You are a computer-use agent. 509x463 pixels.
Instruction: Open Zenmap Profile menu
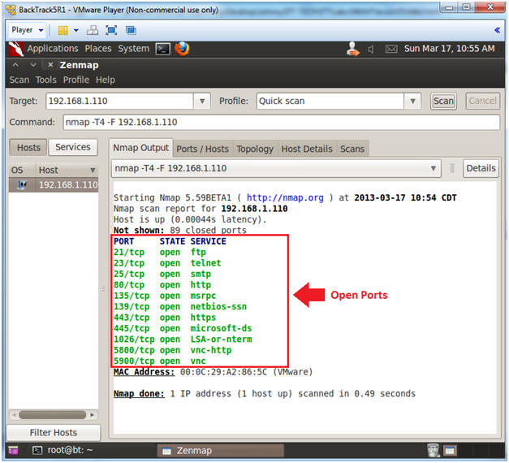click(x=76, y=80)
